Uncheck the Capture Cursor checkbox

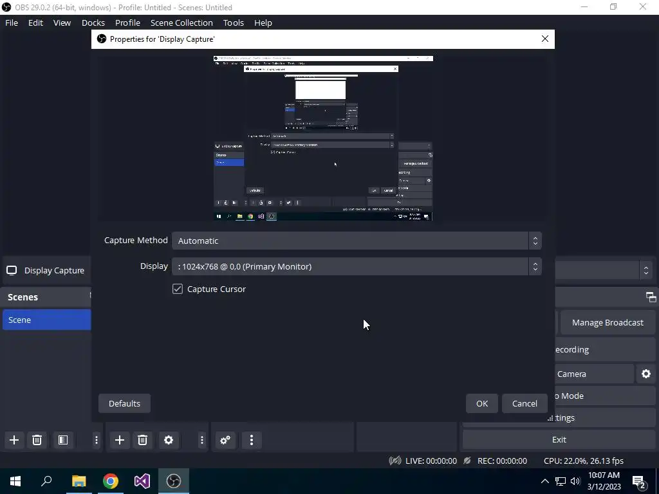tap(178, 289)
